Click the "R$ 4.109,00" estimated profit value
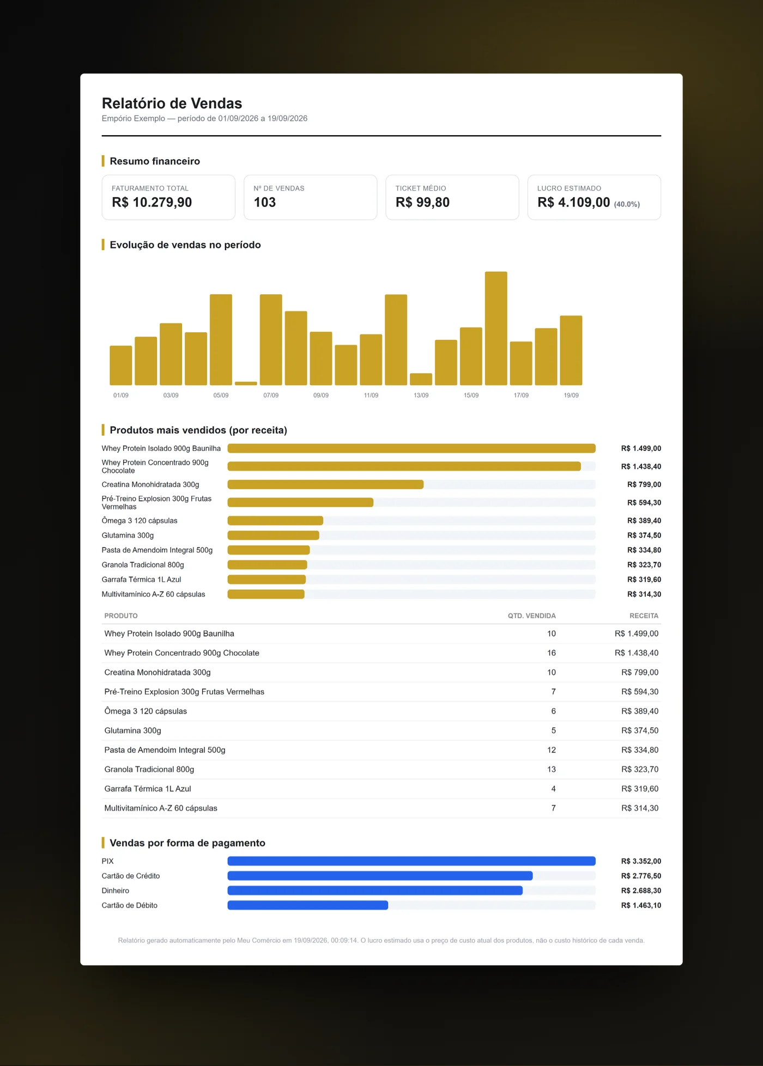 (x=573, y=203)
